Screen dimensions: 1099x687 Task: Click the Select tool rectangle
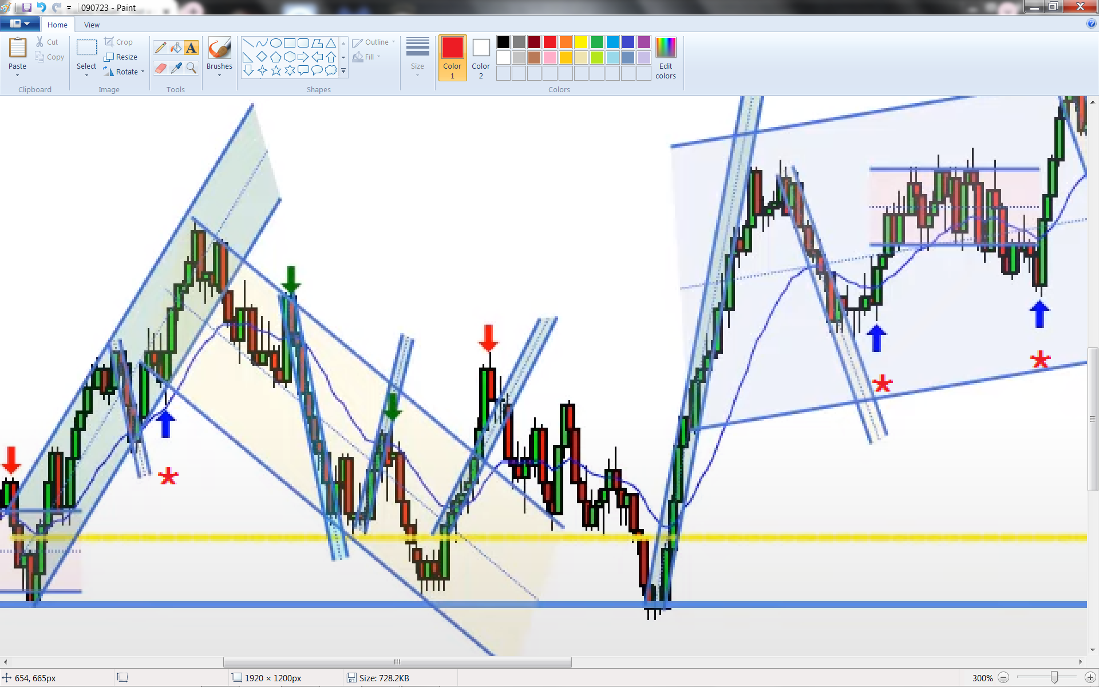(x=86, y=48)
